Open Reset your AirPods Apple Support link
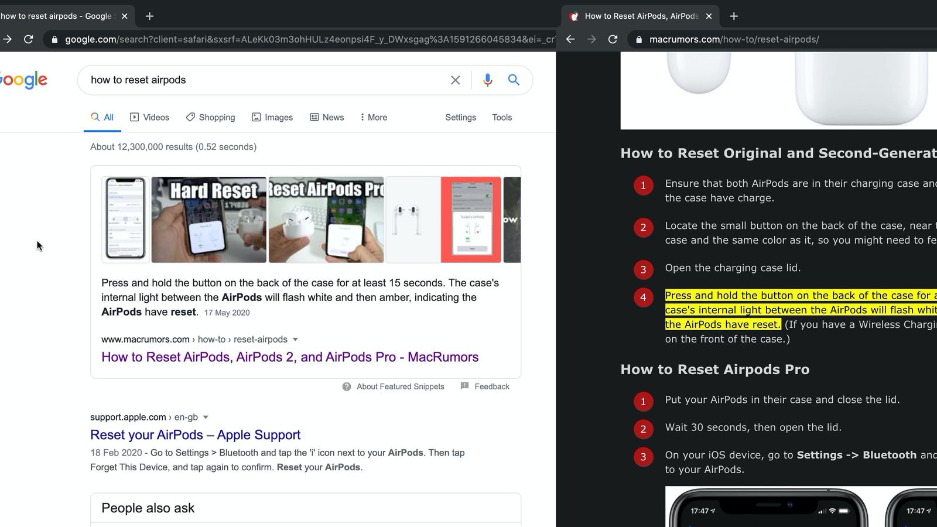The height and width of the screenshot is (527, 937). coord(195,435)
